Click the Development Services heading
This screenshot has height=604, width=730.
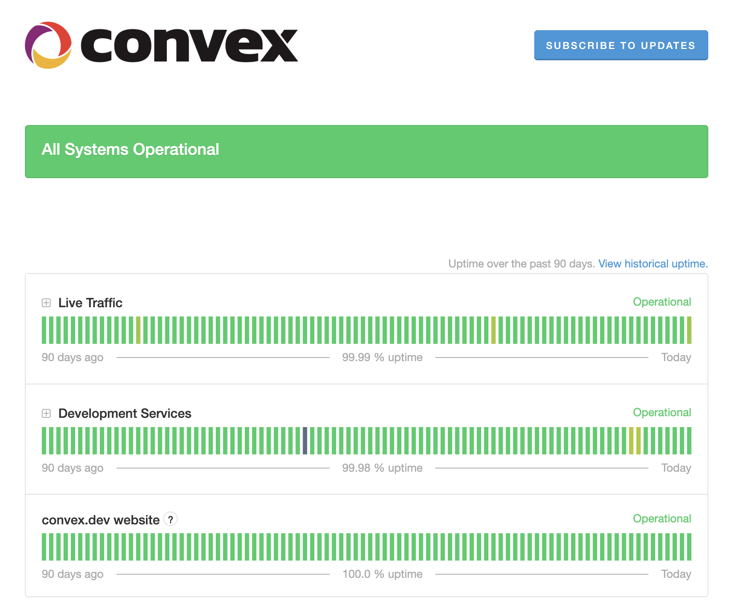click(x=125, y=413)
